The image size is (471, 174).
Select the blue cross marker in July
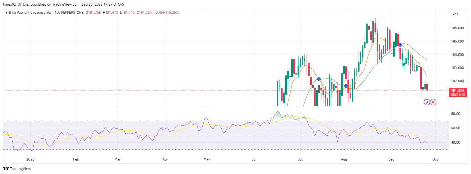point(319,79)
